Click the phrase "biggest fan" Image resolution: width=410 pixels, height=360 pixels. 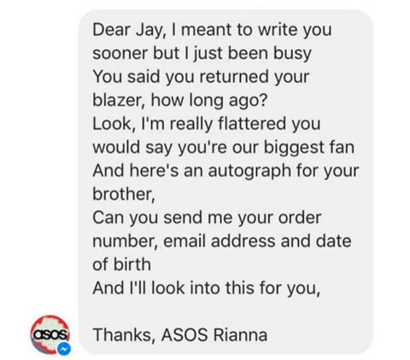coord(309,148)
